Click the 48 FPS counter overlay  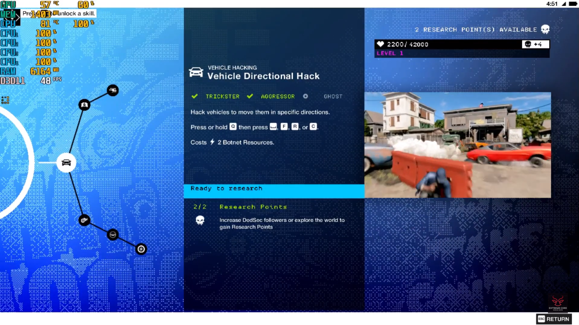pyautogui.click(x=51, y=81)
